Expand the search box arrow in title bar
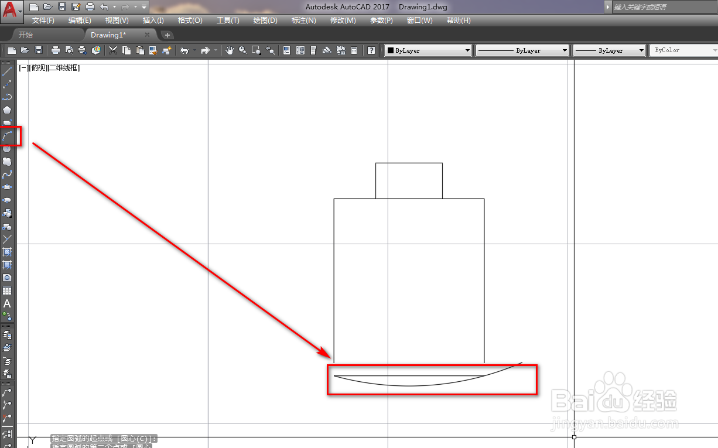Viewport: 718px width, 448px height. click(608, 7)
